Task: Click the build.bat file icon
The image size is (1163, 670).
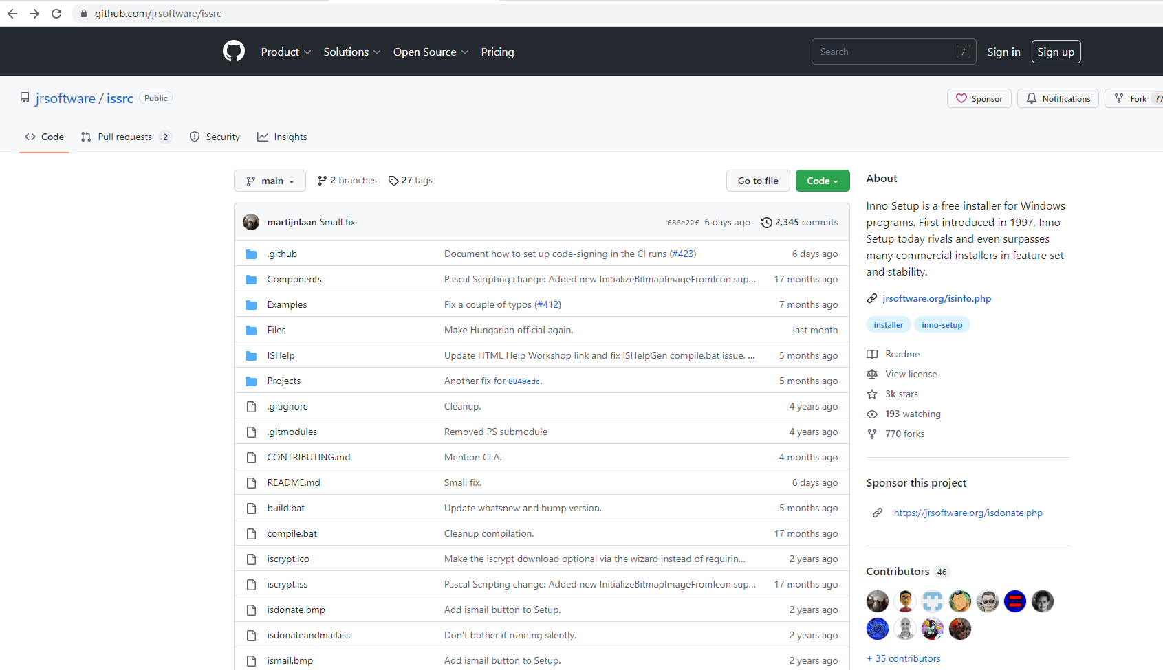Action: pos(251,508)
